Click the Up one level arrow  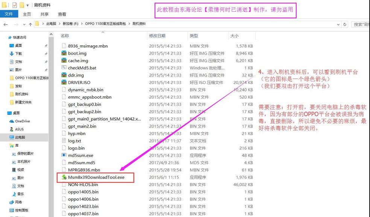30,24
